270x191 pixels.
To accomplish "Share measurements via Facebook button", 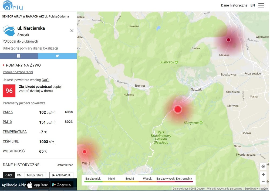I will coord(19,56).
